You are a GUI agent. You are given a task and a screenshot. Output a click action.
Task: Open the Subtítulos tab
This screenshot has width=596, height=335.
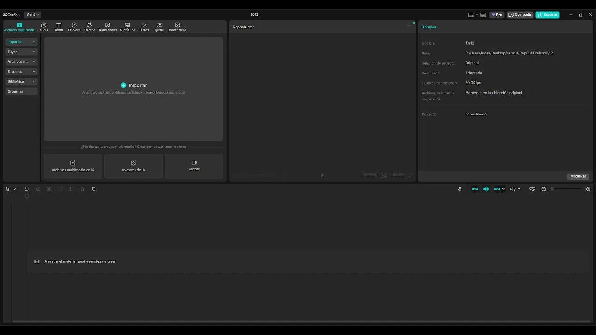[x=128, y=27]
